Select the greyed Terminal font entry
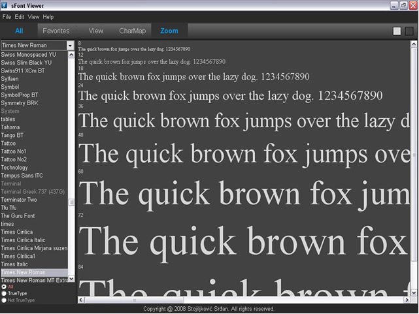The width and height of the screenshot is (419, 314). click(x=34, y=183)
